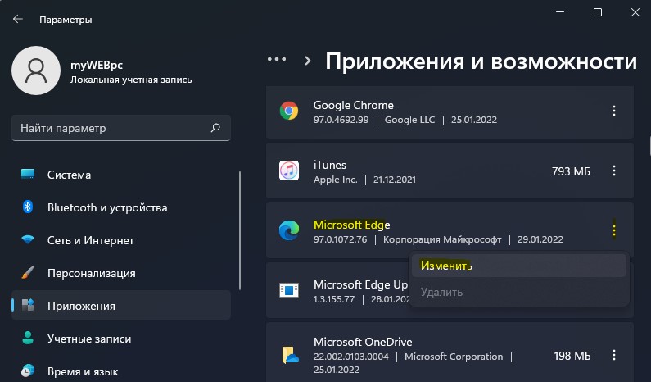Go back using the arrow next to Параметры
Image resolution: width=651 pixels, height=382 pixels.
pyautogui.click(x=18, y=19)
